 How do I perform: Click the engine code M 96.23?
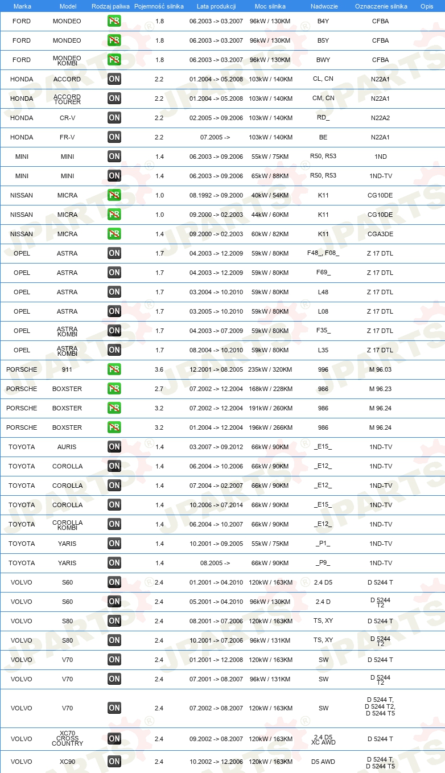(380, 389)
